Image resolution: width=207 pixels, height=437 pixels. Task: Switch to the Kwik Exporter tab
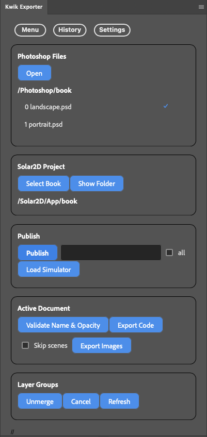[24, 7]
